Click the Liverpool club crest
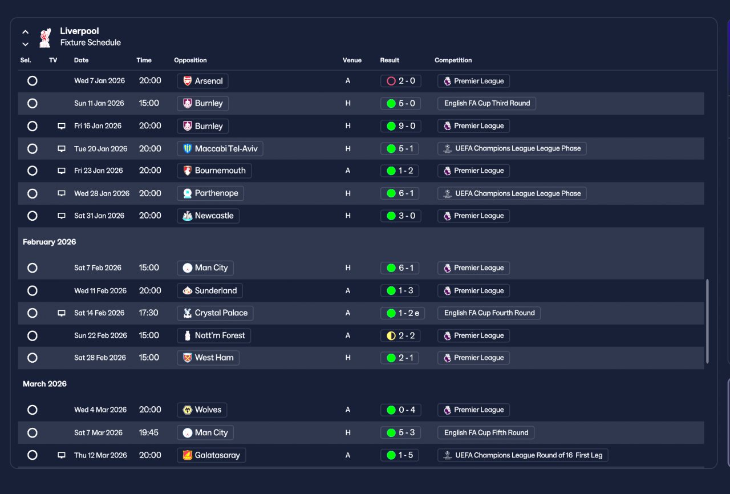730x494 pixels. [x=44, y=37]
